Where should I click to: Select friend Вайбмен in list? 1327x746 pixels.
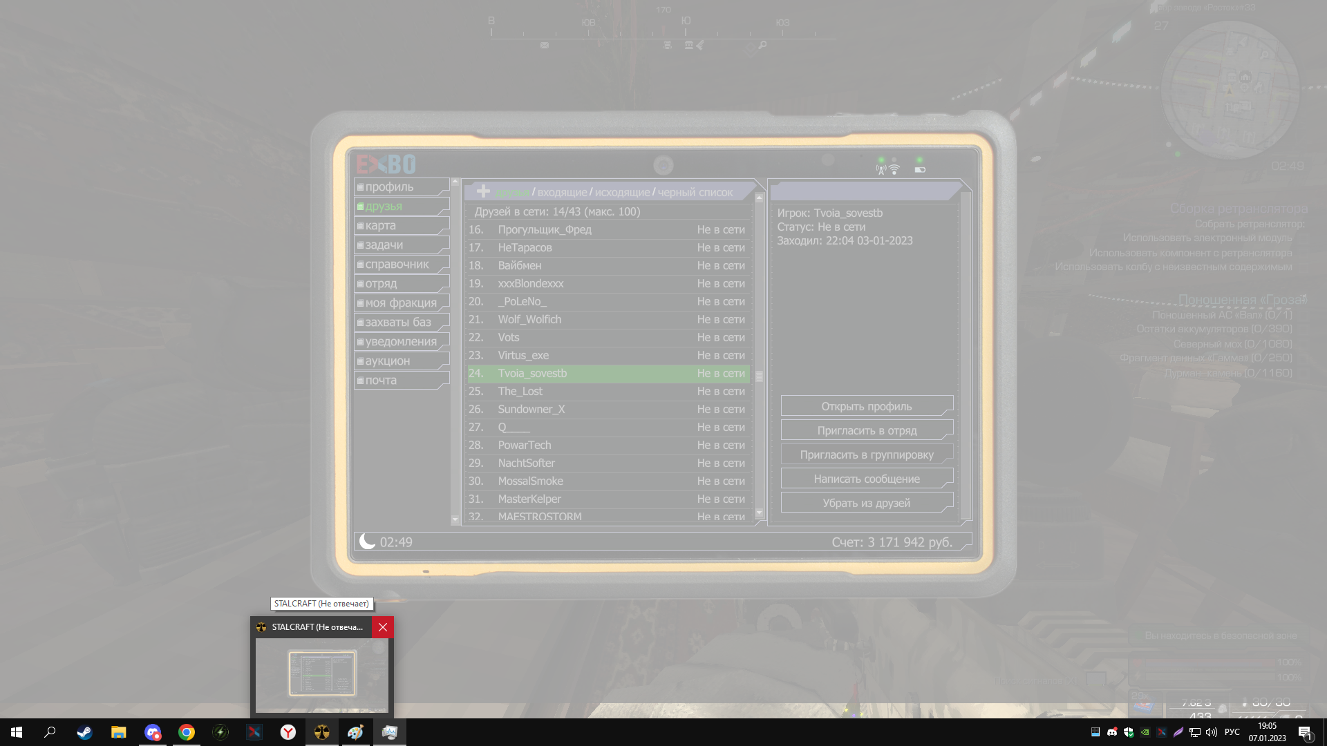point(608,266)
